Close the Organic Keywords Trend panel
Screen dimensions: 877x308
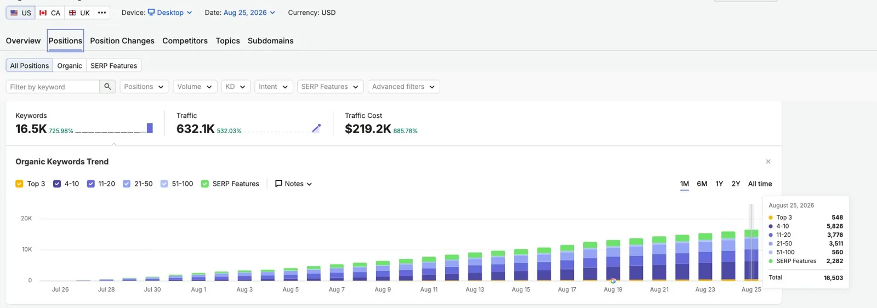pos(768,162)
